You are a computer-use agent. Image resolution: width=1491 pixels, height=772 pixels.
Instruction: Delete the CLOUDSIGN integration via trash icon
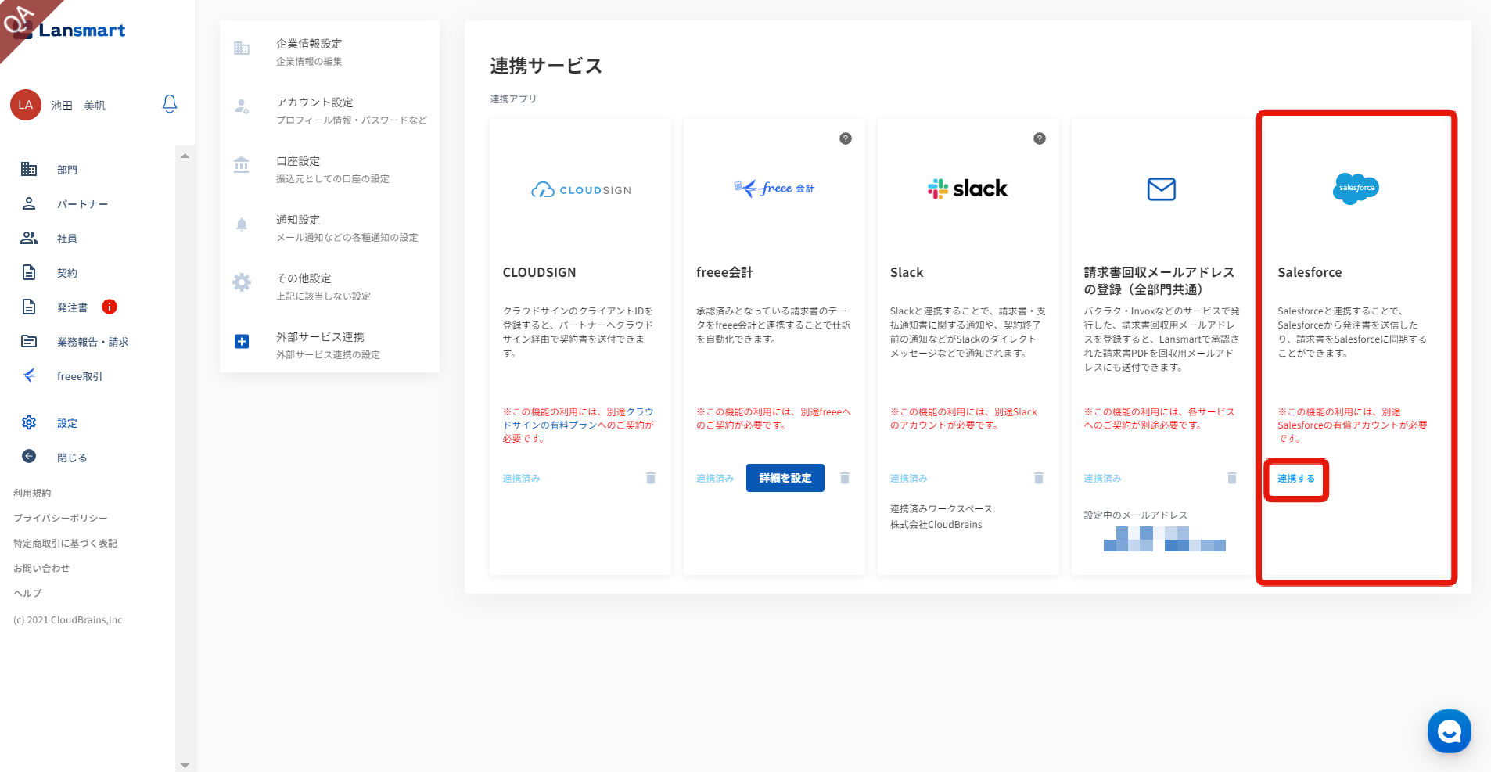click(651, 478)
